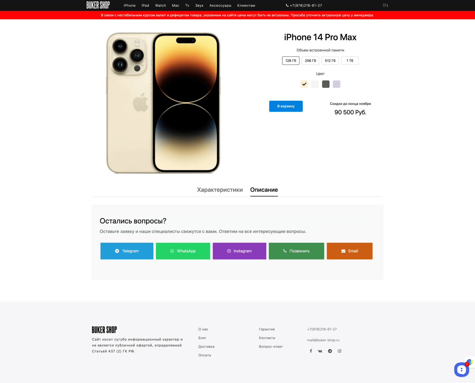Click the BUKER SHOP logo in the footer

point(104,330)
